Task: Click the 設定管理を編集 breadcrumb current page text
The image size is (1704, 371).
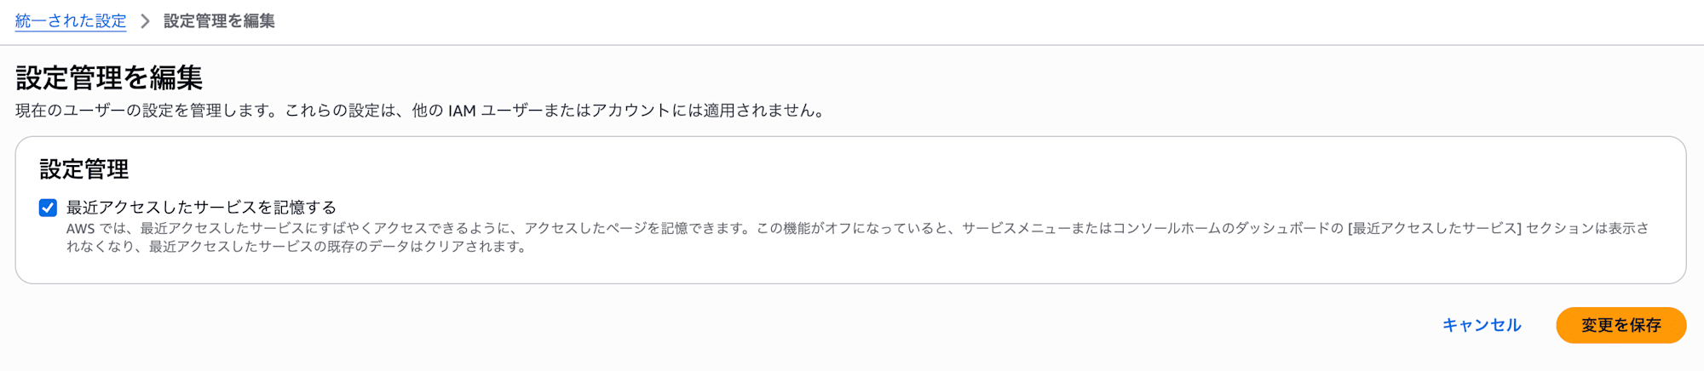Action: pos(219,21)
